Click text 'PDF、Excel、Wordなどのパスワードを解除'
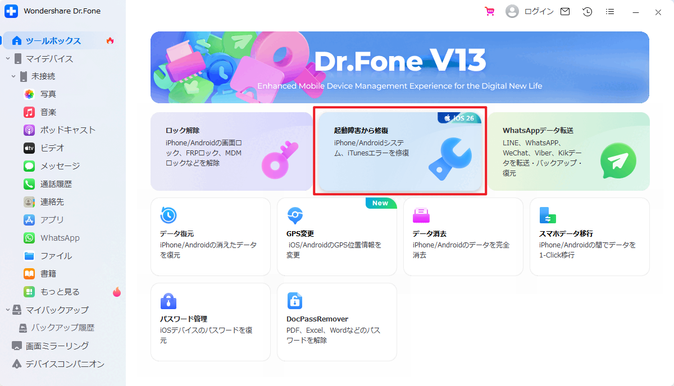This screenshot has height=386, width=674. pyautogui.click(x=334, y=335)
